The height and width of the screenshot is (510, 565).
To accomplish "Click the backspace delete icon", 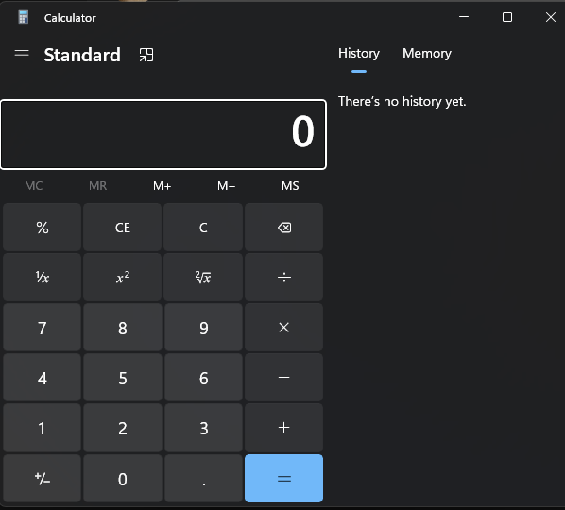I will pyautogui.click(x=284, y=228).
